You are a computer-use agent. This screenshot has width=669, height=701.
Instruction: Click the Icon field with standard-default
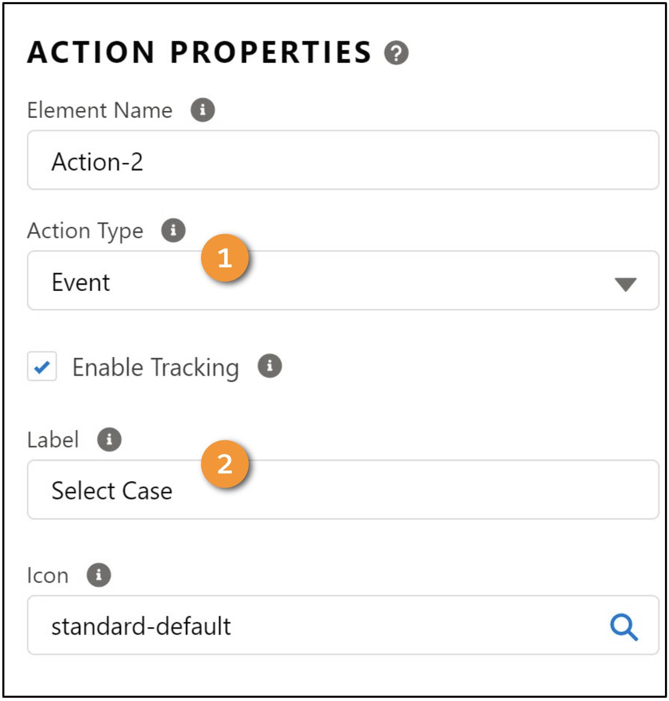pyautogui.click(x=343, y=625)
